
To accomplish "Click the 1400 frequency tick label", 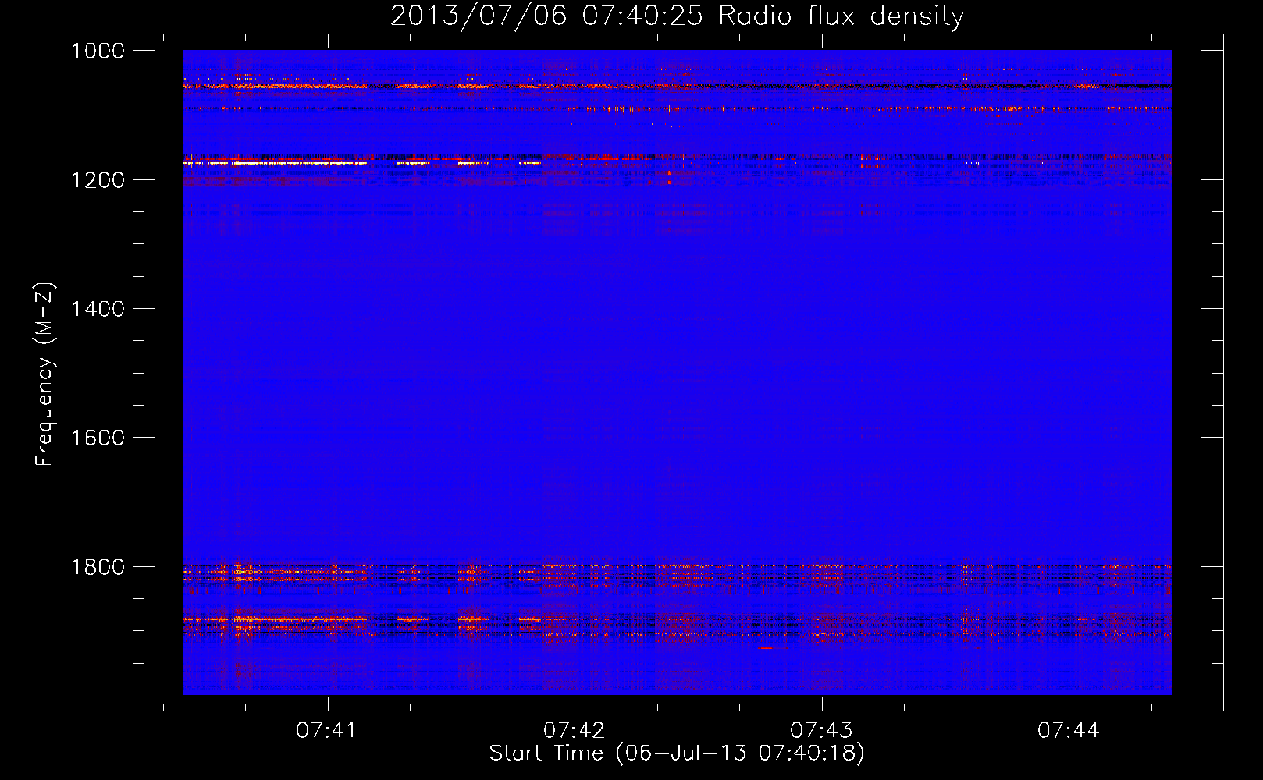I will (98, 309).
